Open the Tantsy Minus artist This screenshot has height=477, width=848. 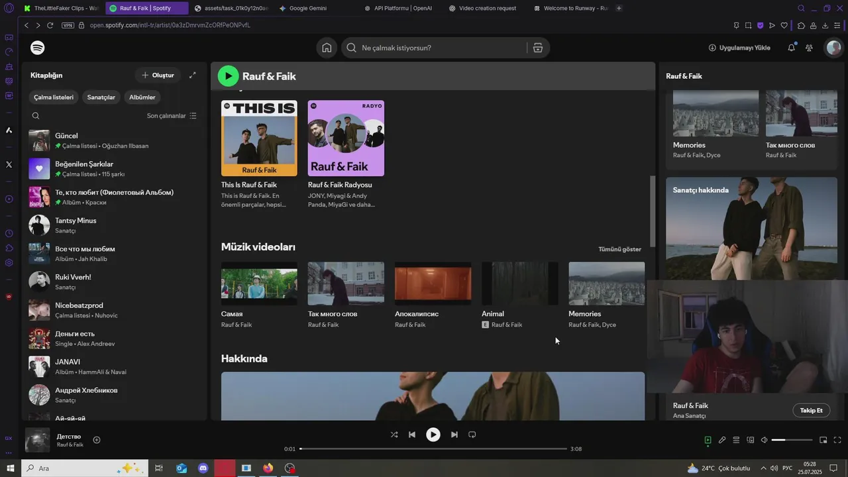[x=115, y=225]
